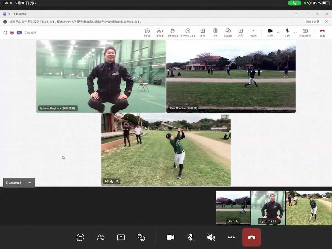Raise hand with 手を挙げる button
Screen dimensions: 332x249
[173, 32]
